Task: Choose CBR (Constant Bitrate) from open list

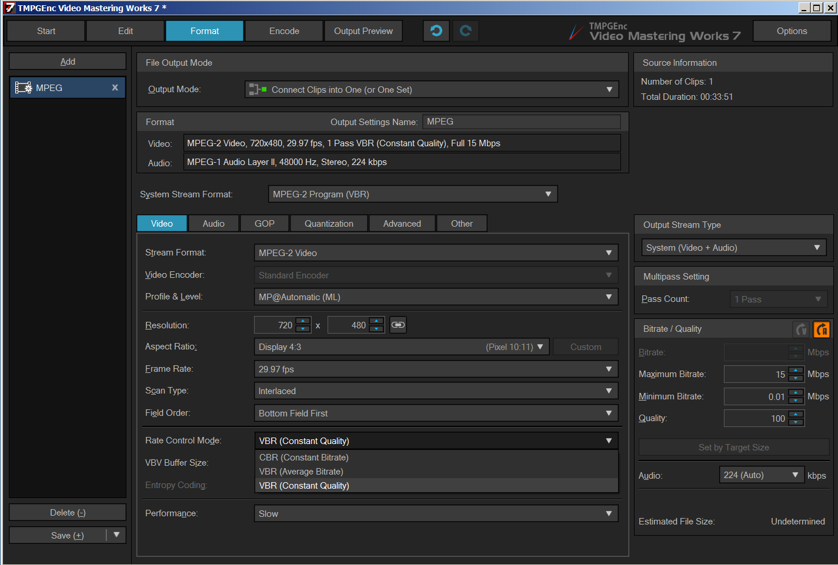Action: [304, 458]
